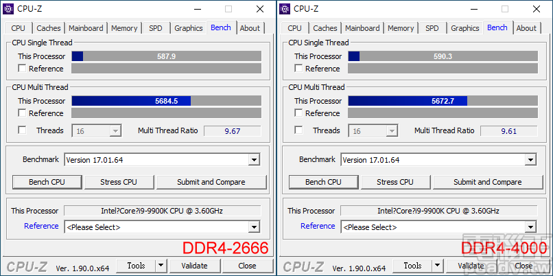
Task: Click single thread reference bar, left window
Action: (x=167, y=69)
